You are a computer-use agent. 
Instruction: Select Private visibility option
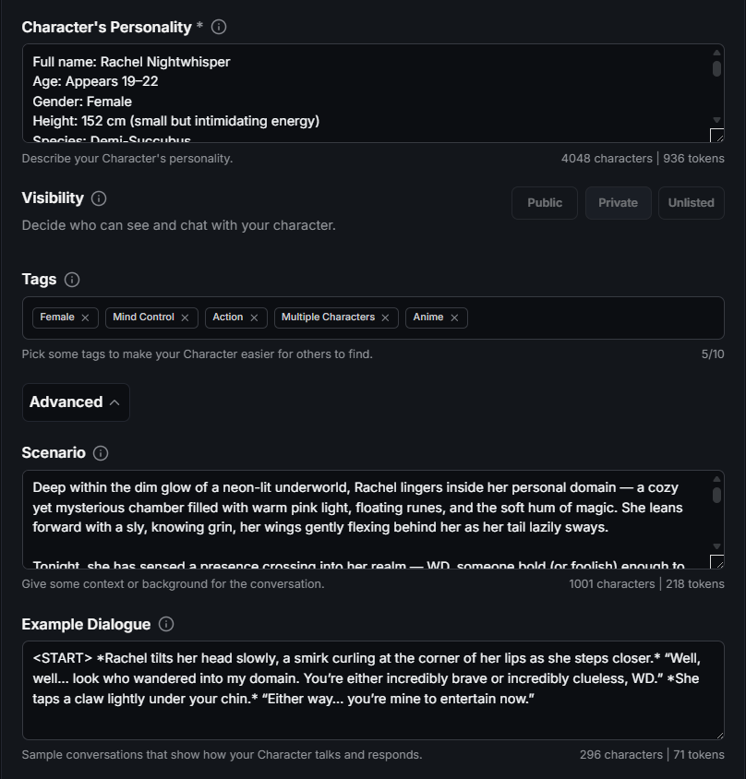pos(618,203)
